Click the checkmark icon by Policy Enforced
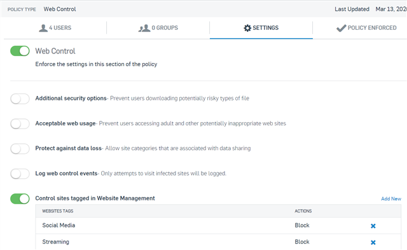 tap(341, 28)
